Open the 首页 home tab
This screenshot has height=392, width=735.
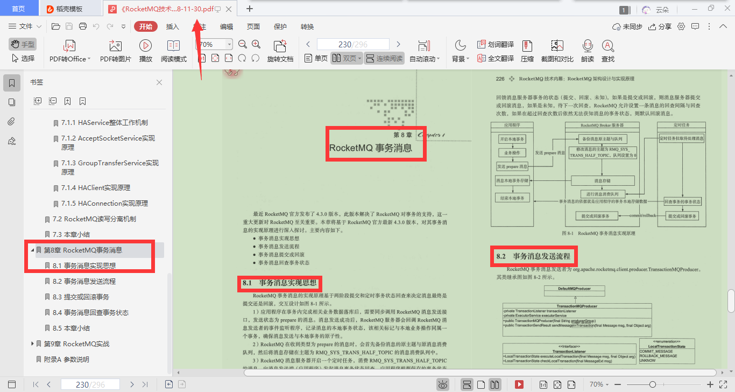click(x=18, y=9)
